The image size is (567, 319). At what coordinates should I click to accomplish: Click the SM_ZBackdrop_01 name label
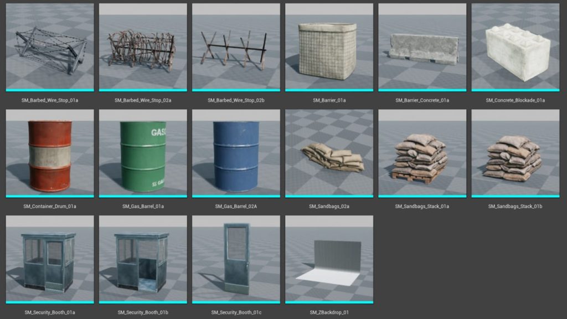point(329,312)
